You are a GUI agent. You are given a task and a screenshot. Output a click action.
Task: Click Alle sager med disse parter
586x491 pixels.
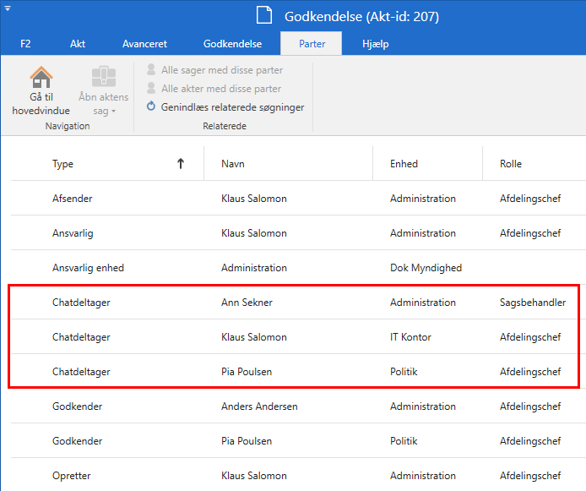point(221,70)
